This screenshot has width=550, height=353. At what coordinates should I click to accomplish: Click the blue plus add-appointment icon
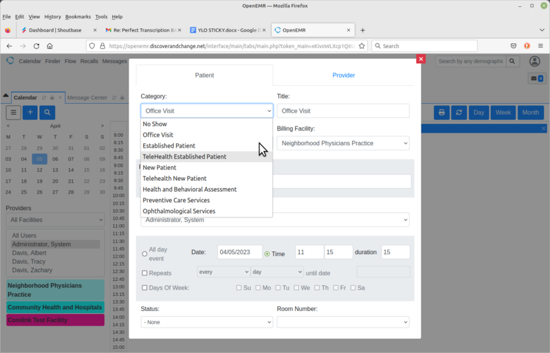[30, 113]
